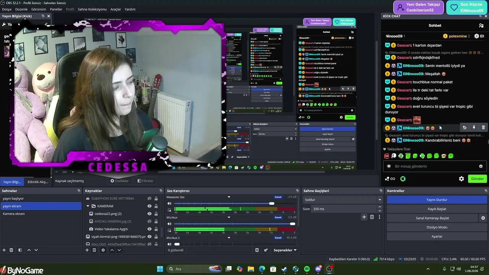This screenshot has height=275, width=489.
Task: Adjust Mic/Aux volume slider handle
Action: (x=293, y=224)
